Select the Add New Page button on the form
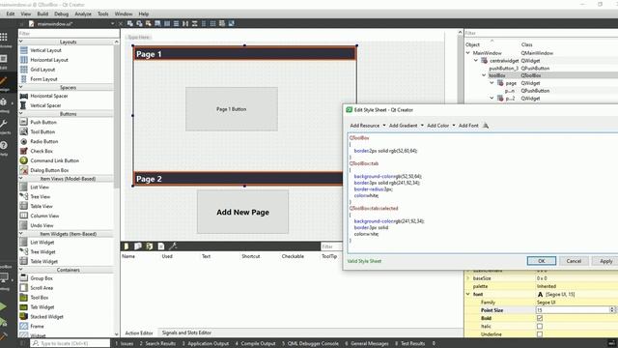This screenshot has width=618, height=348. click(x=242, y=212)
